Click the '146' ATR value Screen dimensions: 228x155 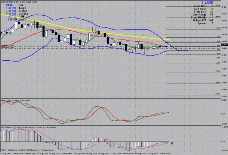coord(210,20)
